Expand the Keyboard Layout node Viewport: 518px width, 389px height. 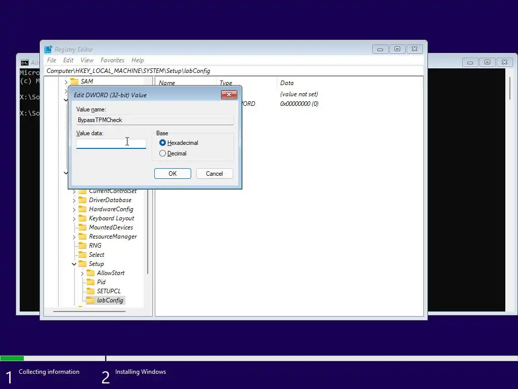(x=74, y=219)
